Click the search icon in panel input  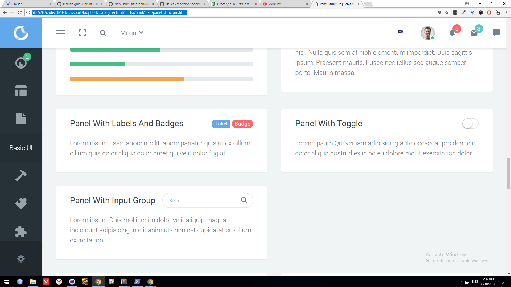coord(244,200)
